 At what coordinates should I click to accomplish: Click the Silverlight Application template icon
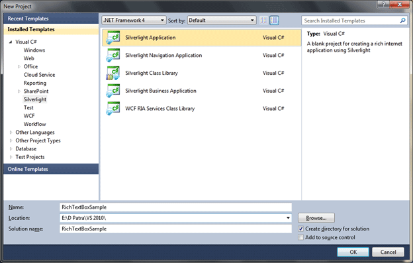[113, 37]
